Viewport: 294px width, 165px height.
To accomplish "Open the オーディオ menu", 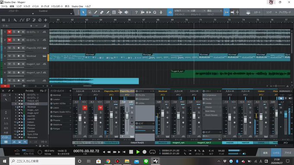I will click(x=45, y=6).
